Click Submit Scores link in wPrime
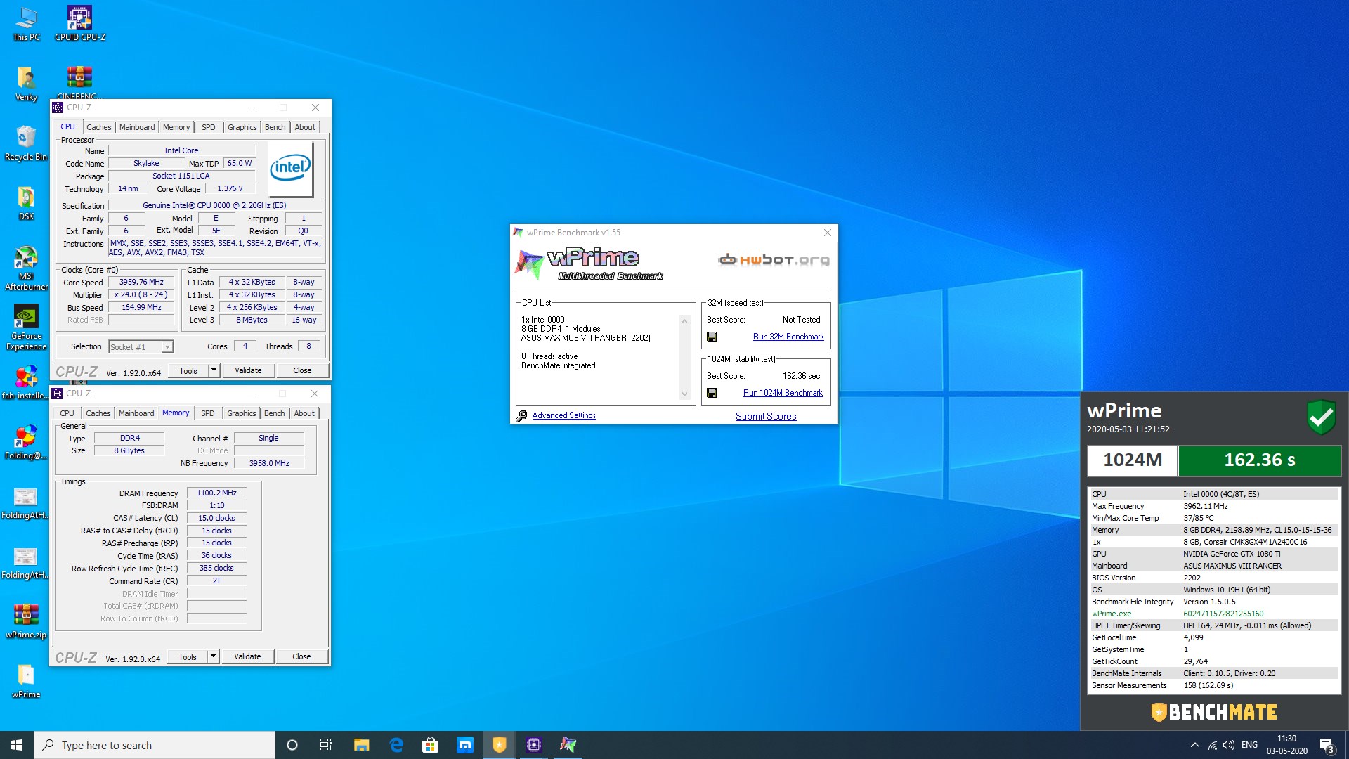This screenshot has width=1349, height=759. point(766,416)
